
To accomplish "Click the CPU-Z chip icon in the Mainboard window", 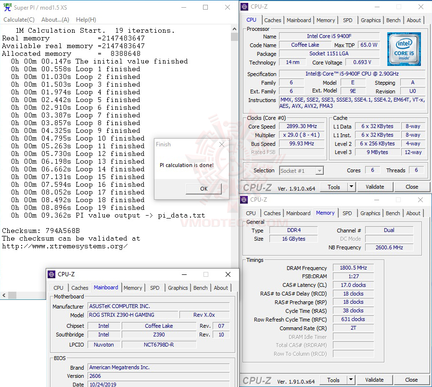I will (51, 274).
